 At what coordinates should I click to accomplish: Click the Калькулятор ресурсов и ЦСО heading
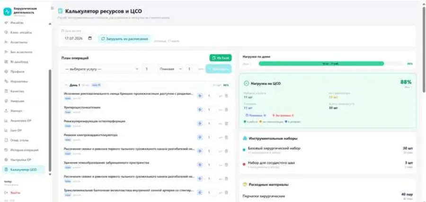click(104, 11)
